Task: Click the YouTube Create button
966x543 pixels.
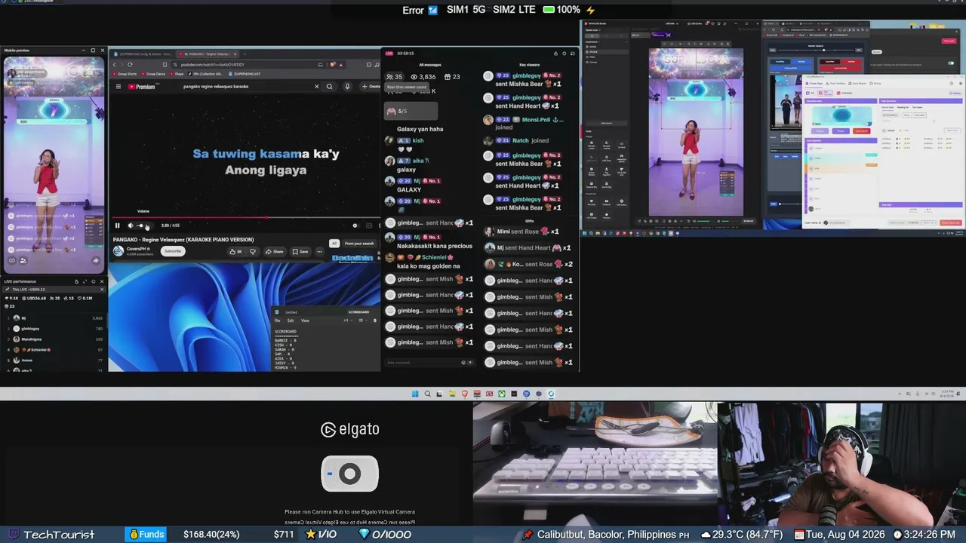Action: coord(371,87)
